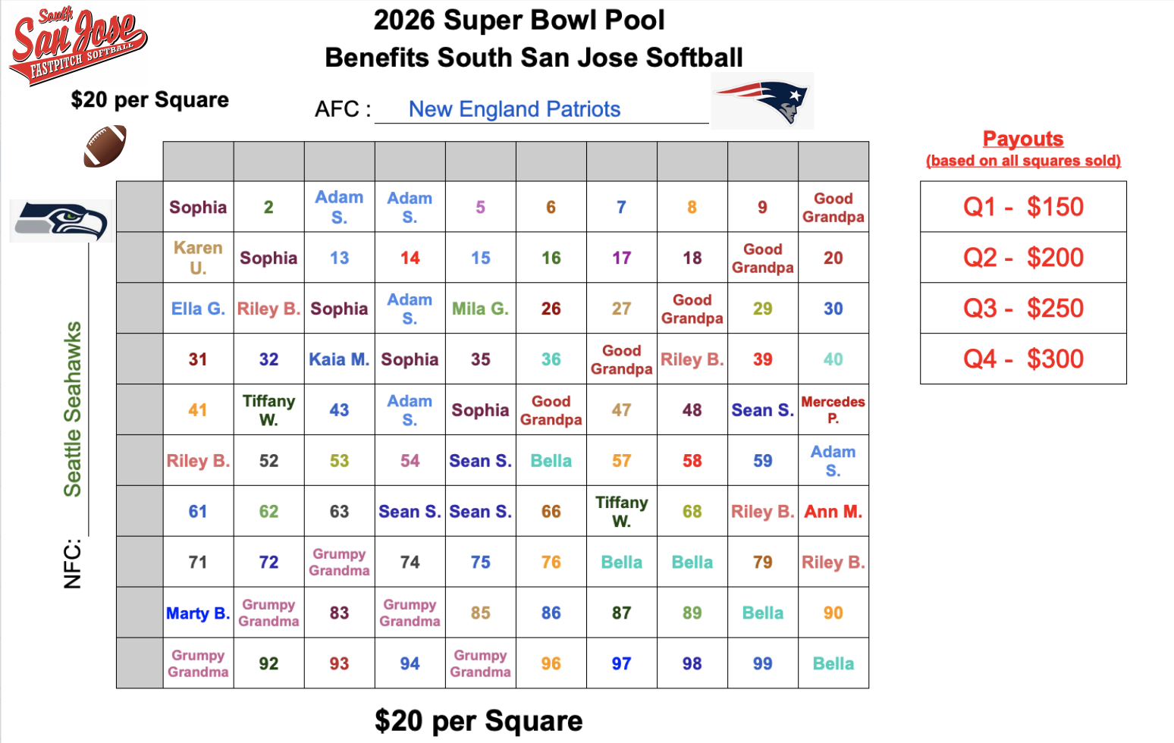Select open square number 99
This screenshot has height=743, width=1174.
(762, 664)
